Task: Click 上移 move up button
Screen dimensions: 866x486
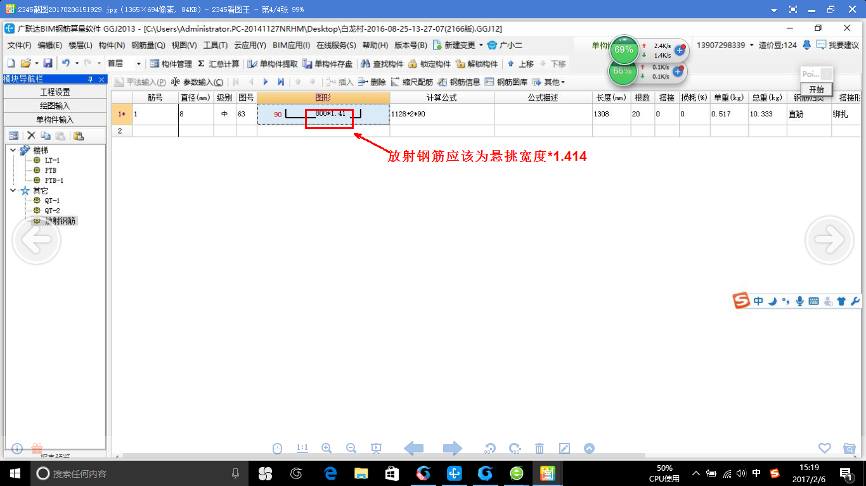Action: tap(520, 64)
